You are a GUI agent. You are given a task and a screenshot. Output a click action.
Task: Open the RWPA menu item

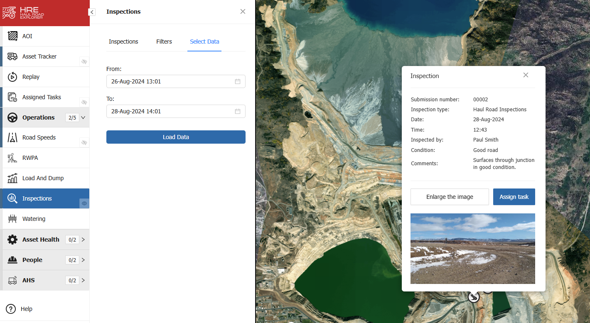(x=46, y=158)
